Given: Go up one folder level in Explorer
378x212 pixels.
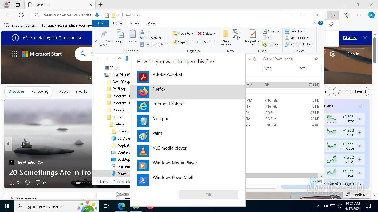Looking at the screenshot, I should click(120, 59).
